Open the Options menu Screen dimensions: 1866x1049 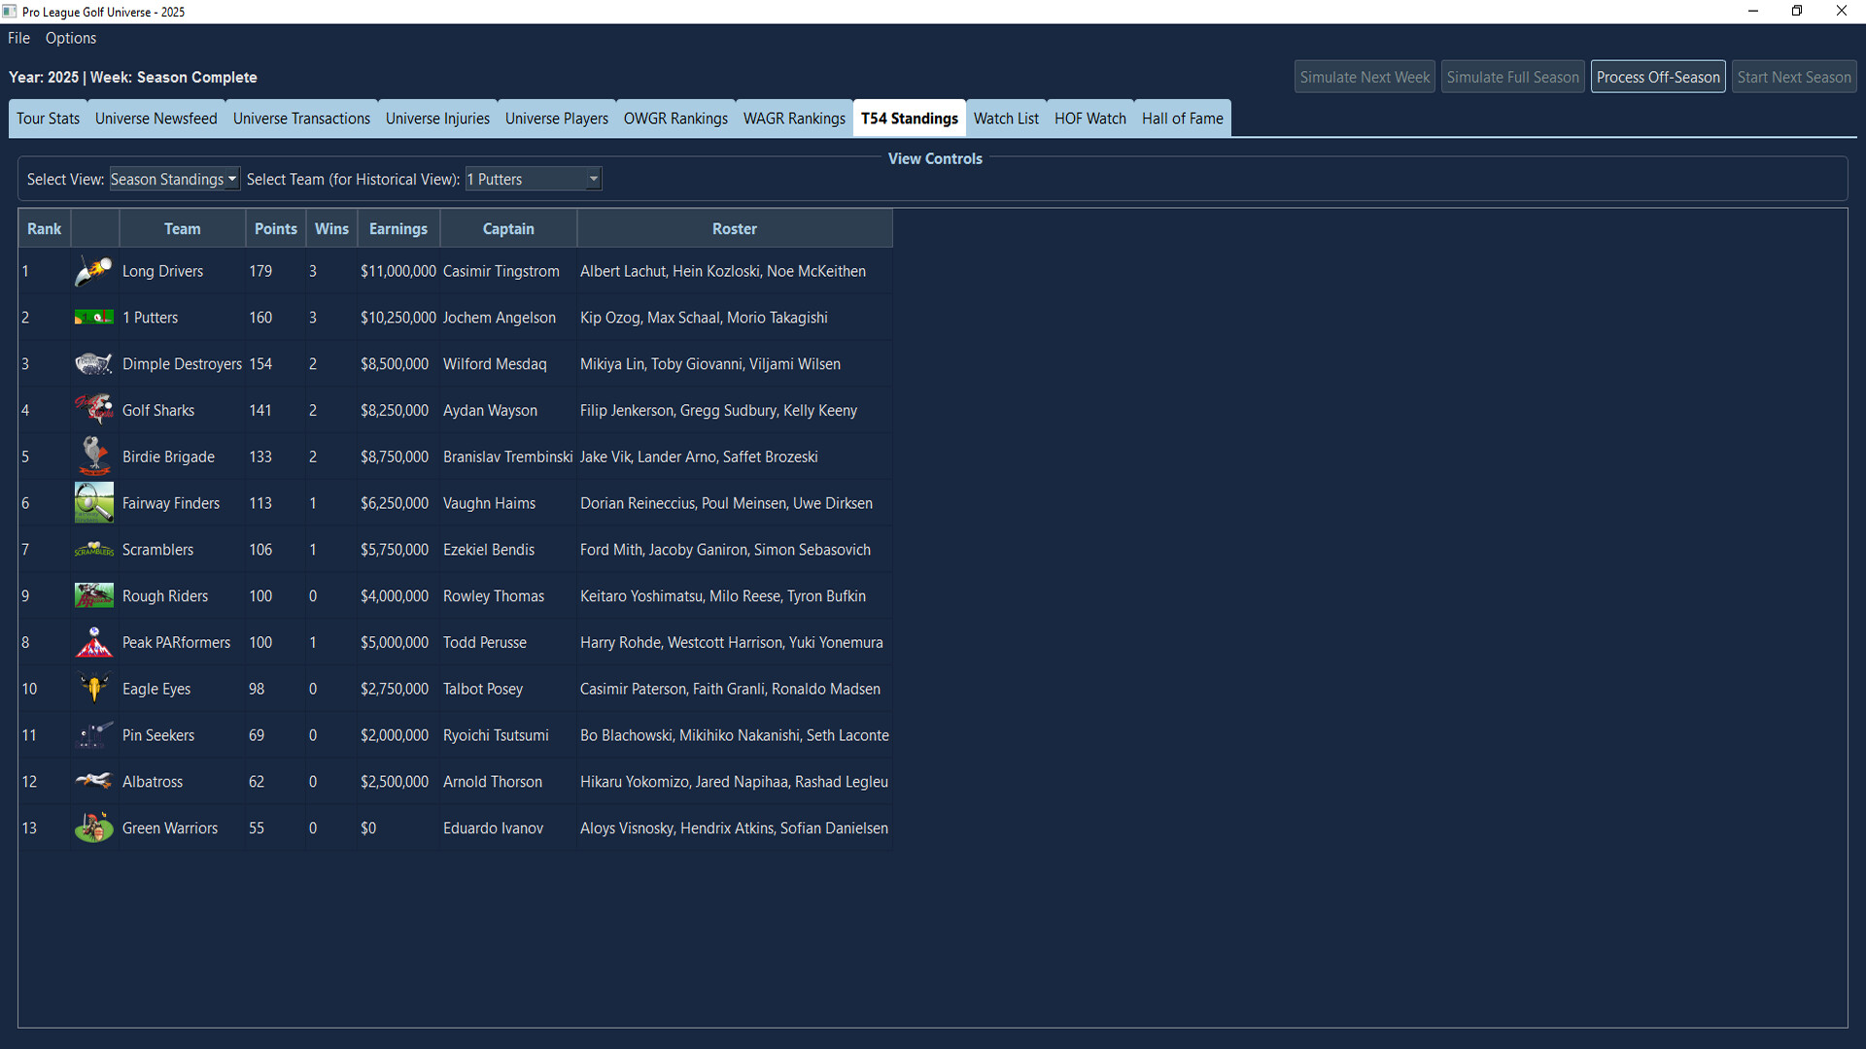[x=70, y=38]
